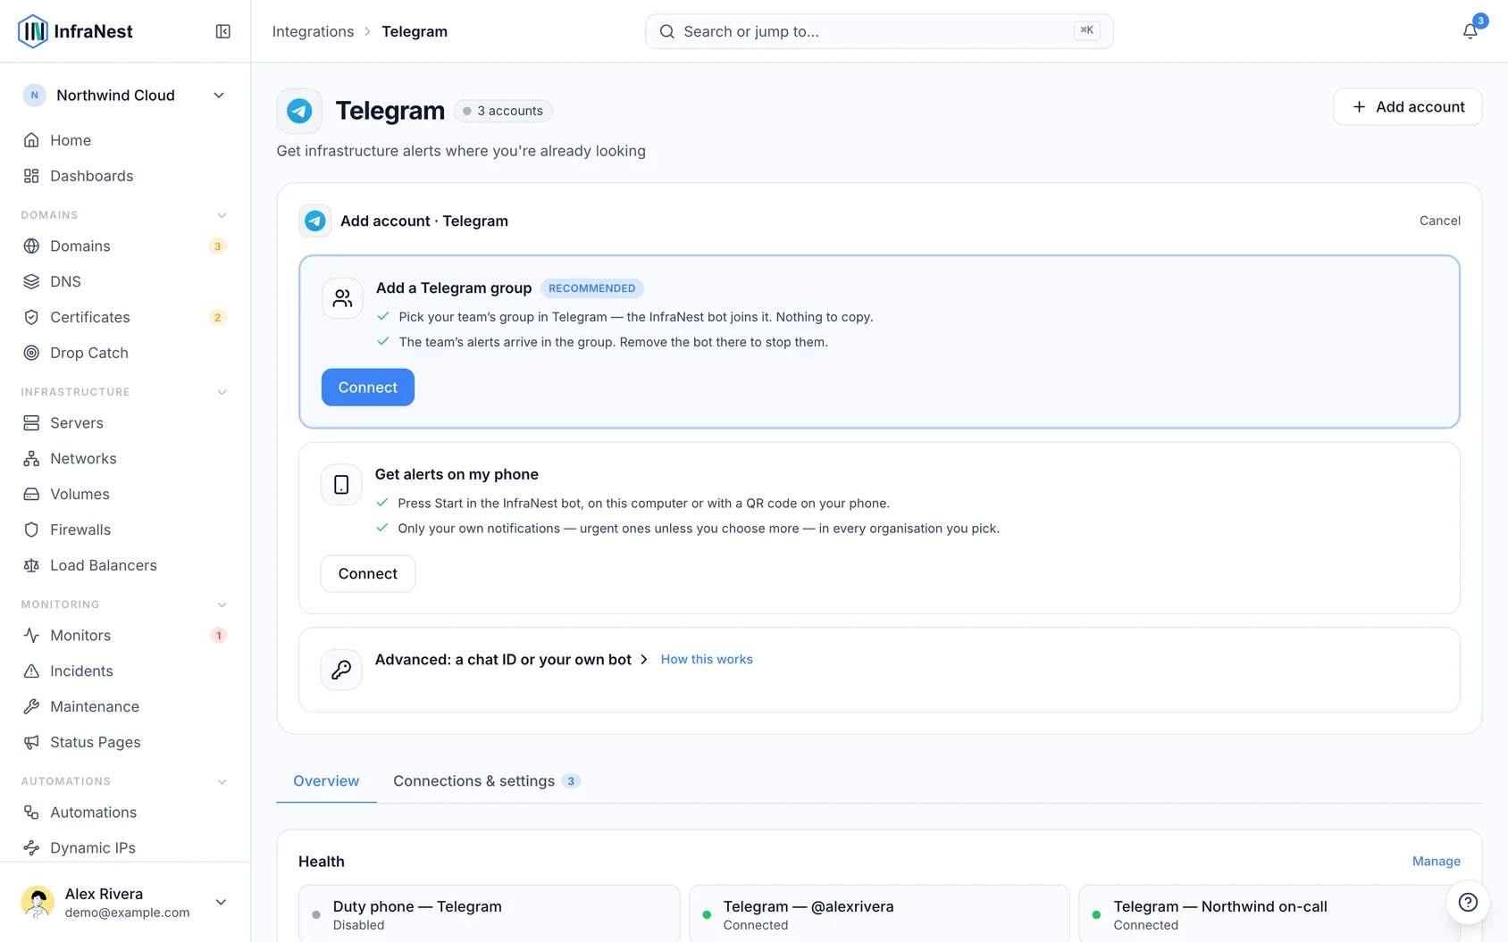Open Telegram — Northwind on-call card

pyautogui.click(x=1269, y=913)
